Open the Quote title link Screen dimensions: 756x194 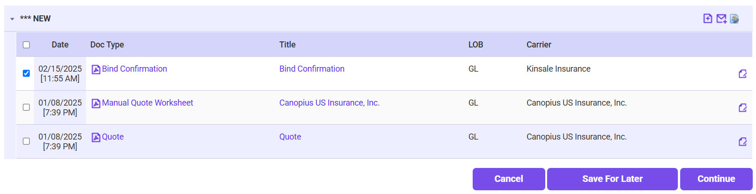290,137
